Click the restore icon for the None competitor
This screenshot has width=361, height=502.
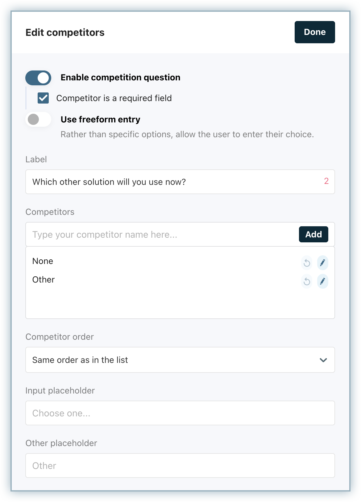[x=307, y=263]
